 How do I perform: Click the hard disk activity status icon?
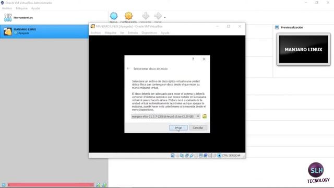click(x=173, y=156)
